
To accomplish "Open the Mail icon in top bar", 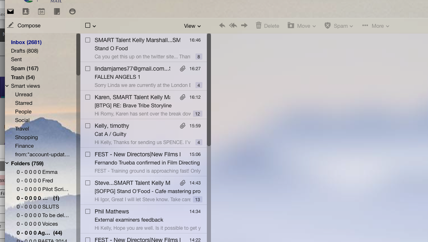I will (10, 11).
